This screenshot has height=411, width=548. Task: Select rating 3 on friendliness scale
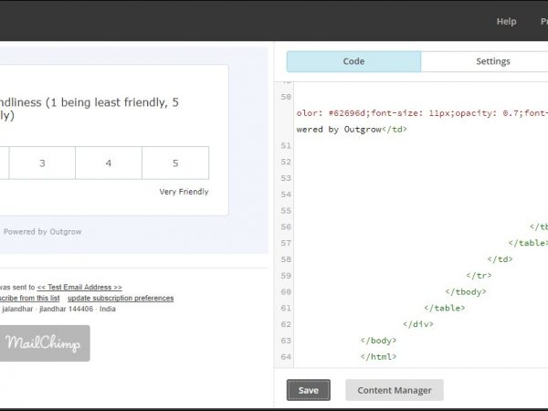[x=42, y=163]
